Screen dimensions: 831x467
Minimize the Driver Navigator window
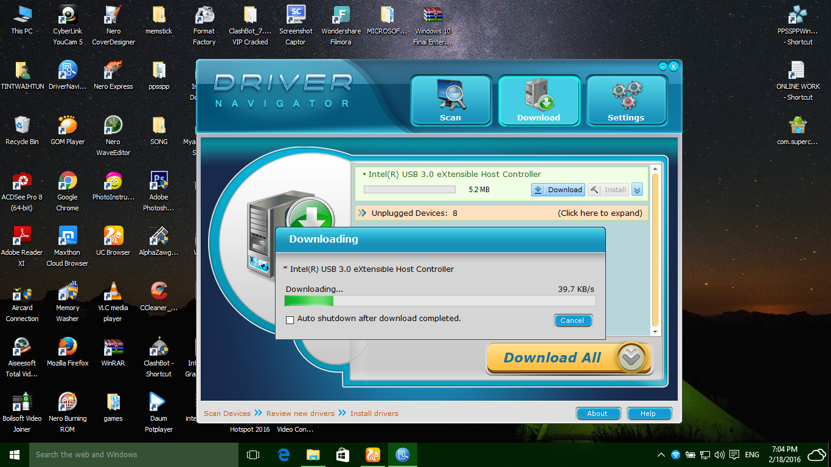point(662,66)
